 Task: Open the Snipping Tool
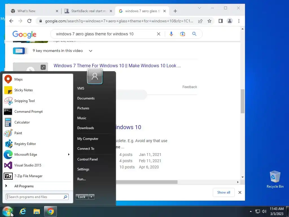coord(38,101)
